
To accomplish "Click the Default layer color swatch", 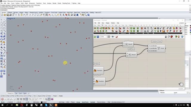I will 41,102.
